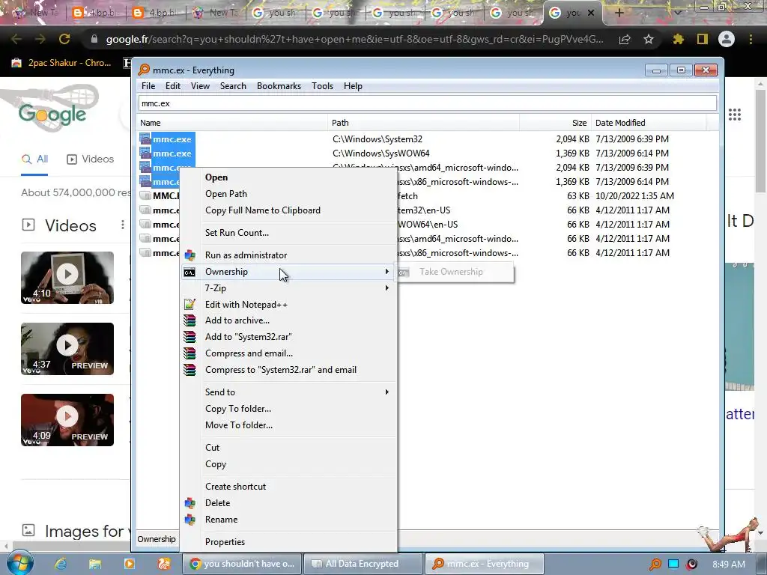Open the Bookmarks menu in Everything
Viewport: 767px width, 575px height.
pos(279,86)
